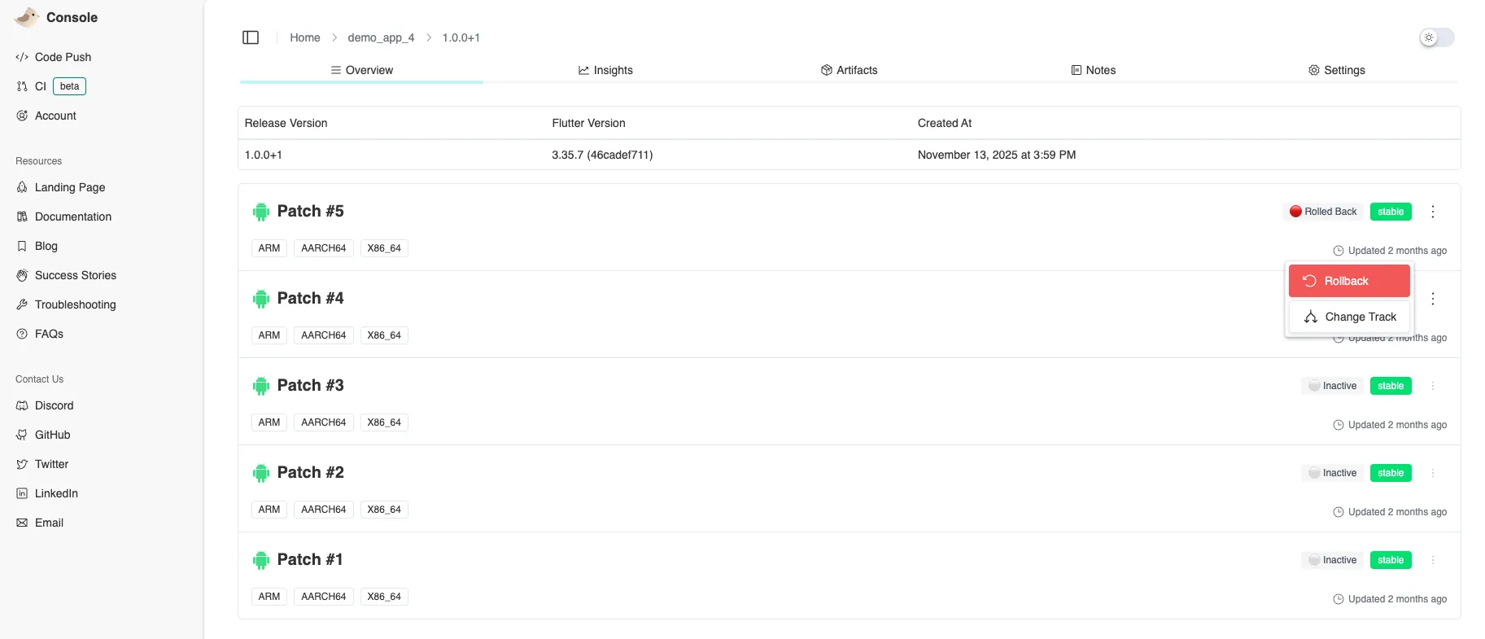Image resolution: width=1485 pixels, height=639 pixels.
Task: Click stable badge on Patch #1
Action: tap(1391, 560)
